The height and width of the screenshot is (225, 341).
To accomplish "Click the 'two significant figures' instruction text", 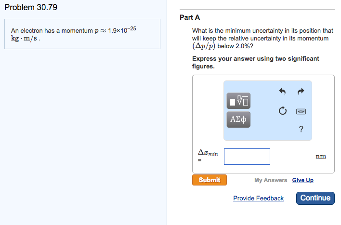I will point(255,62).
